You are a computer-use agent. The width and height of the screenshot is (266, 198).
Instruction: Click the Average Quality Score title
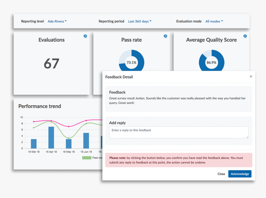(211, 40)
